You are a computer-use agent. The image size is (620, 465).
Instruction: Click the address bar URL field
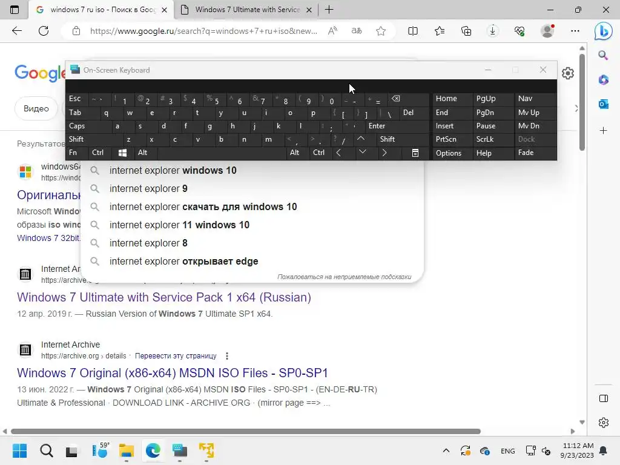pos(203,31)
